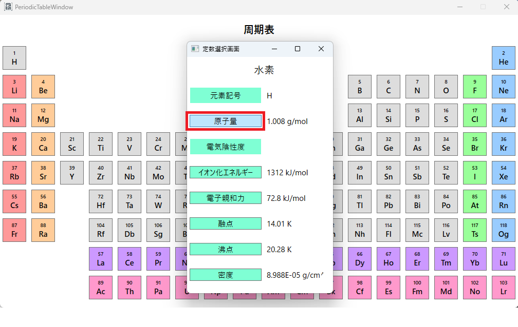Select the 電子親和力 button
Image resolution: width=518 pixels, height=327 pixels.
tap(225, 198)
